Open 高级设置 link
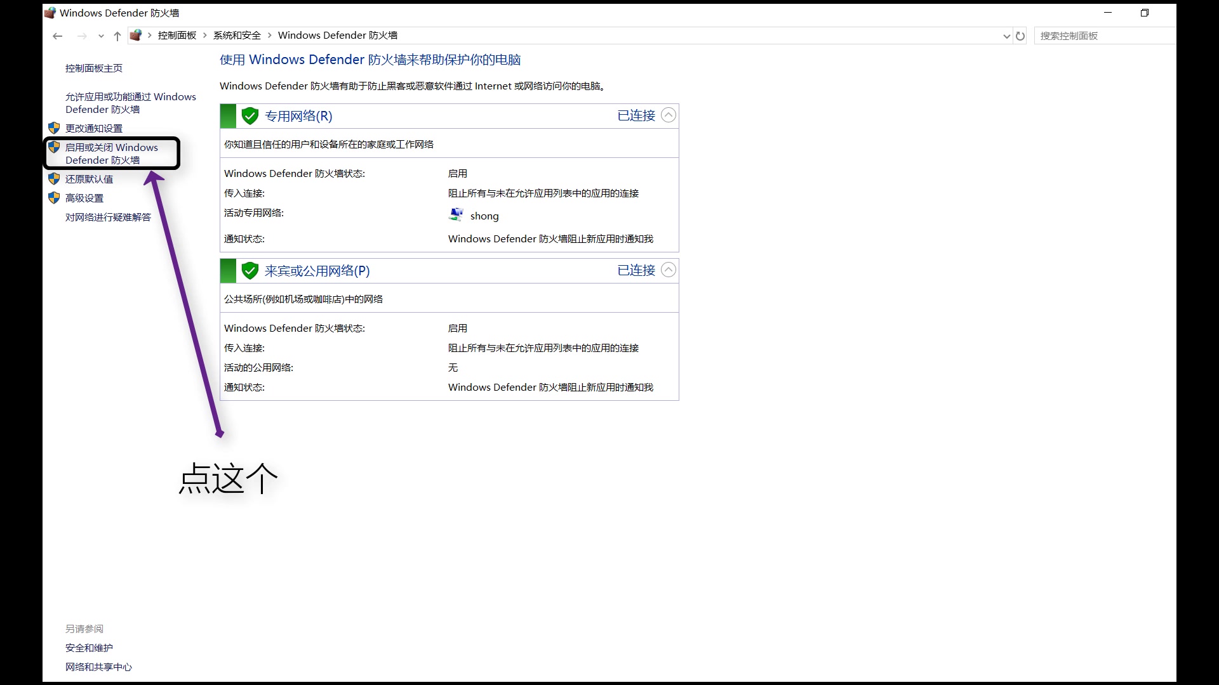Image resolution: width=1219 pixels, height=685 pixels. click(84, 199)
